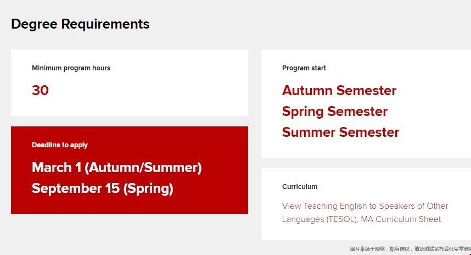471x255 pixels.
Task: Click "Languages (TESOL), MA Curriculum Sheet" line
Action: coord(361,219)
